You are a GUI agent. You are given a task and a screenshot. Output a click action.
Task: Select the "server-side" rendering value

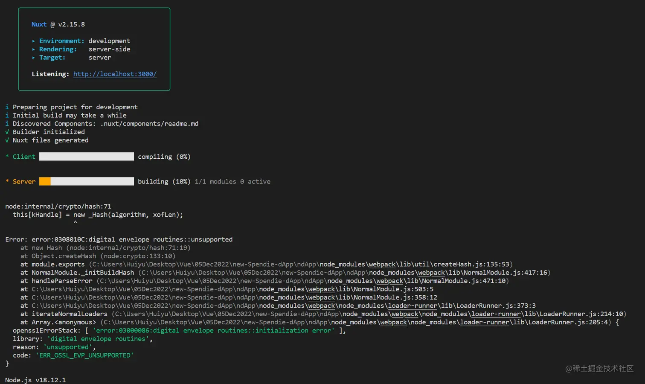(x=109, y=49)
